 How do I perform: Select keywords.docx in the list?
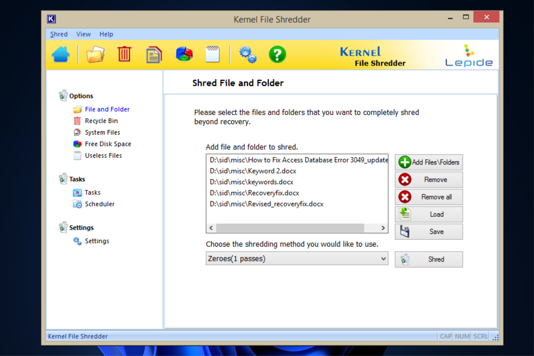click(x=252, y=182)
